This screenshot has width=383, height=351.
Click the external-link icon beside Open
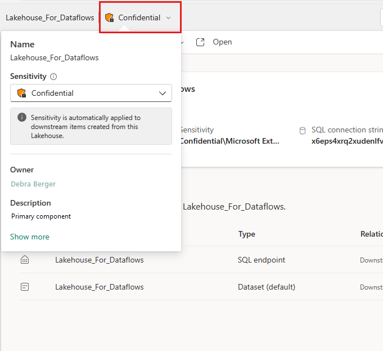tap(200, 42)
